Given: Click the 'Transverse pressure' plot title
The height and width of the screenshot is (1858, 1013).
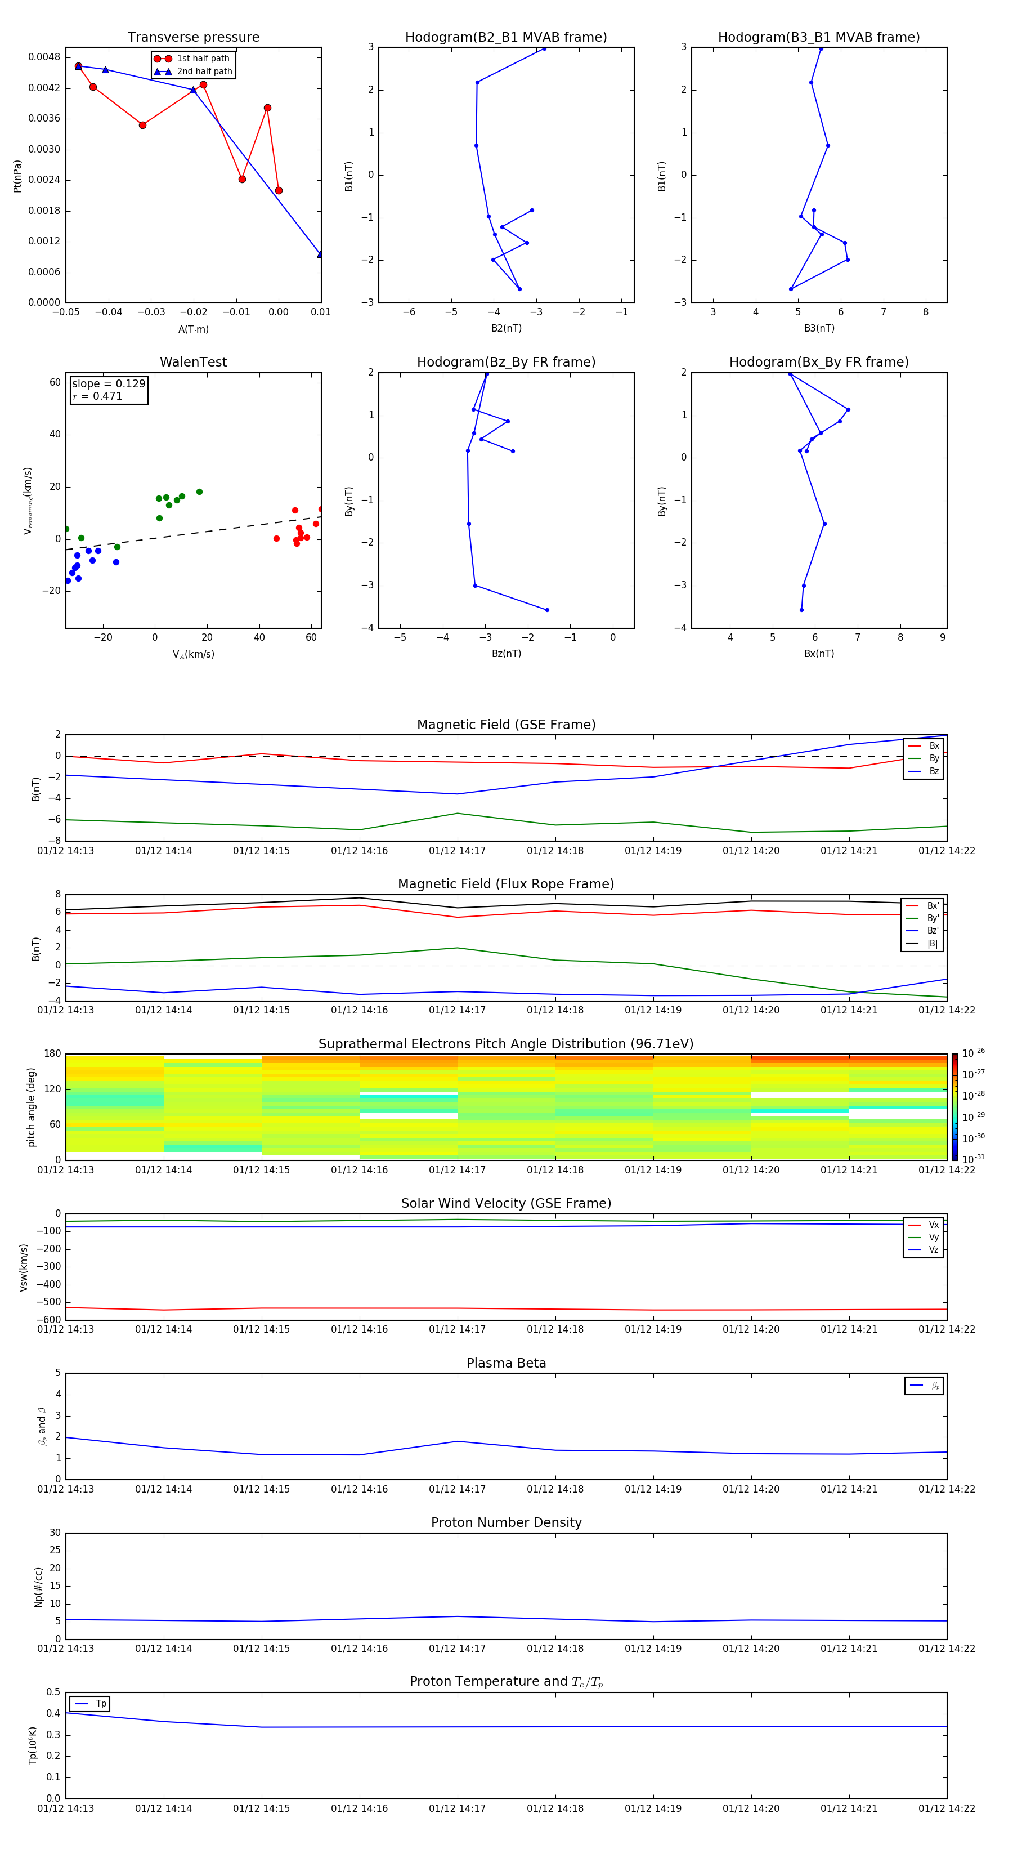Looking at the screenshot, I should (x=193, y=38).
